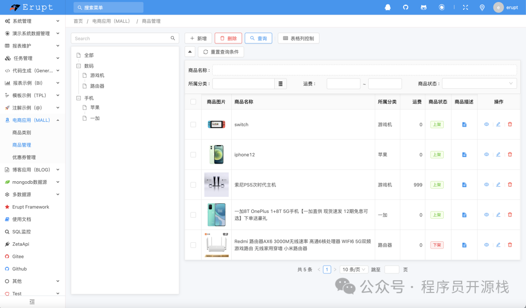The image size is (526, 308).
Task: Toggle fullscreen mode icon in header
Action: tap(465, 7)
